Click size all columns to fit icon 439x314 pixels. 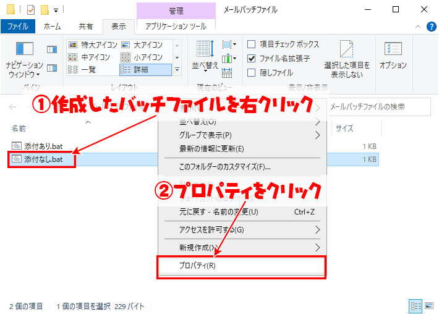[227, 72]
